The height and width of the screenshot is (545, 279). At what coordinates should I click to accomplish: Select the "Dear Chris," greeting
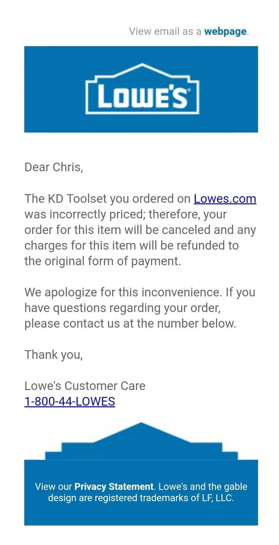53,167
